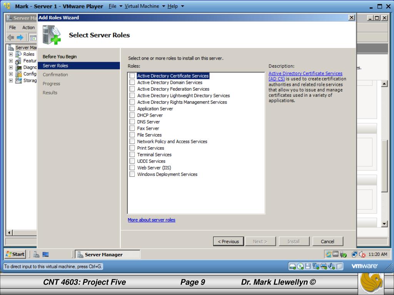Click the VMware floppy device icon

[308, 266]
